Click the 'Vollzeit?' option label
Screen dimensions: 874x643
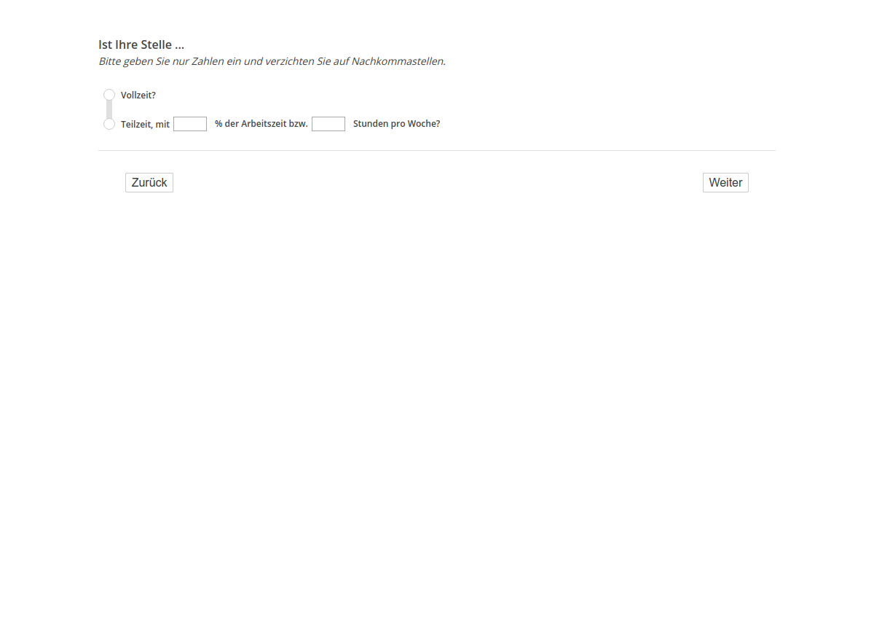[138, 95]
